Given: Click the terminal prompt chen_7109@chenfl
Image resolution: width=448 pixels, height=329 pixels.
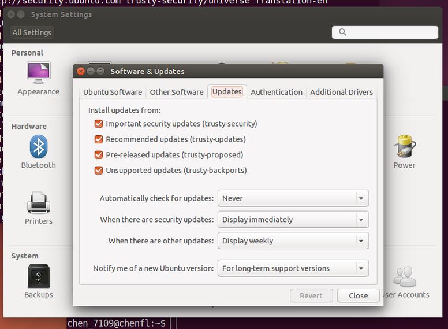Looking at the screenshot, I should click(116, 323).
